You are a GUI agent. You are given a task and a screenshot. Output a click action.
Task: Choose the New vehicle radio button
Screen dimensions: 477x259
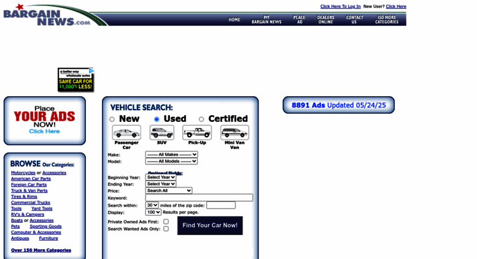pos(112,119)
